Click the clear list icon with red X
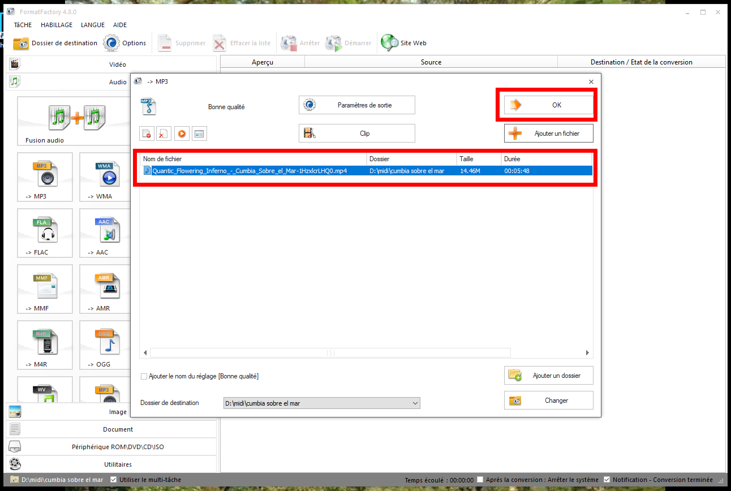 (164, 133)
